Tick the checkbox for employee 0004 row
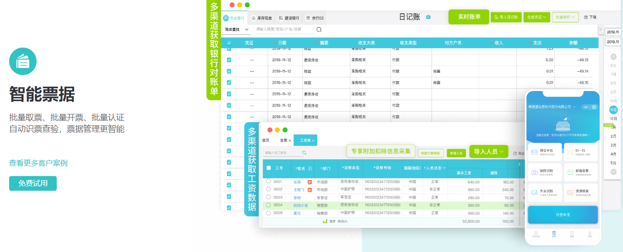Viewport: 623px width, 252px height. tap(269, 205)
